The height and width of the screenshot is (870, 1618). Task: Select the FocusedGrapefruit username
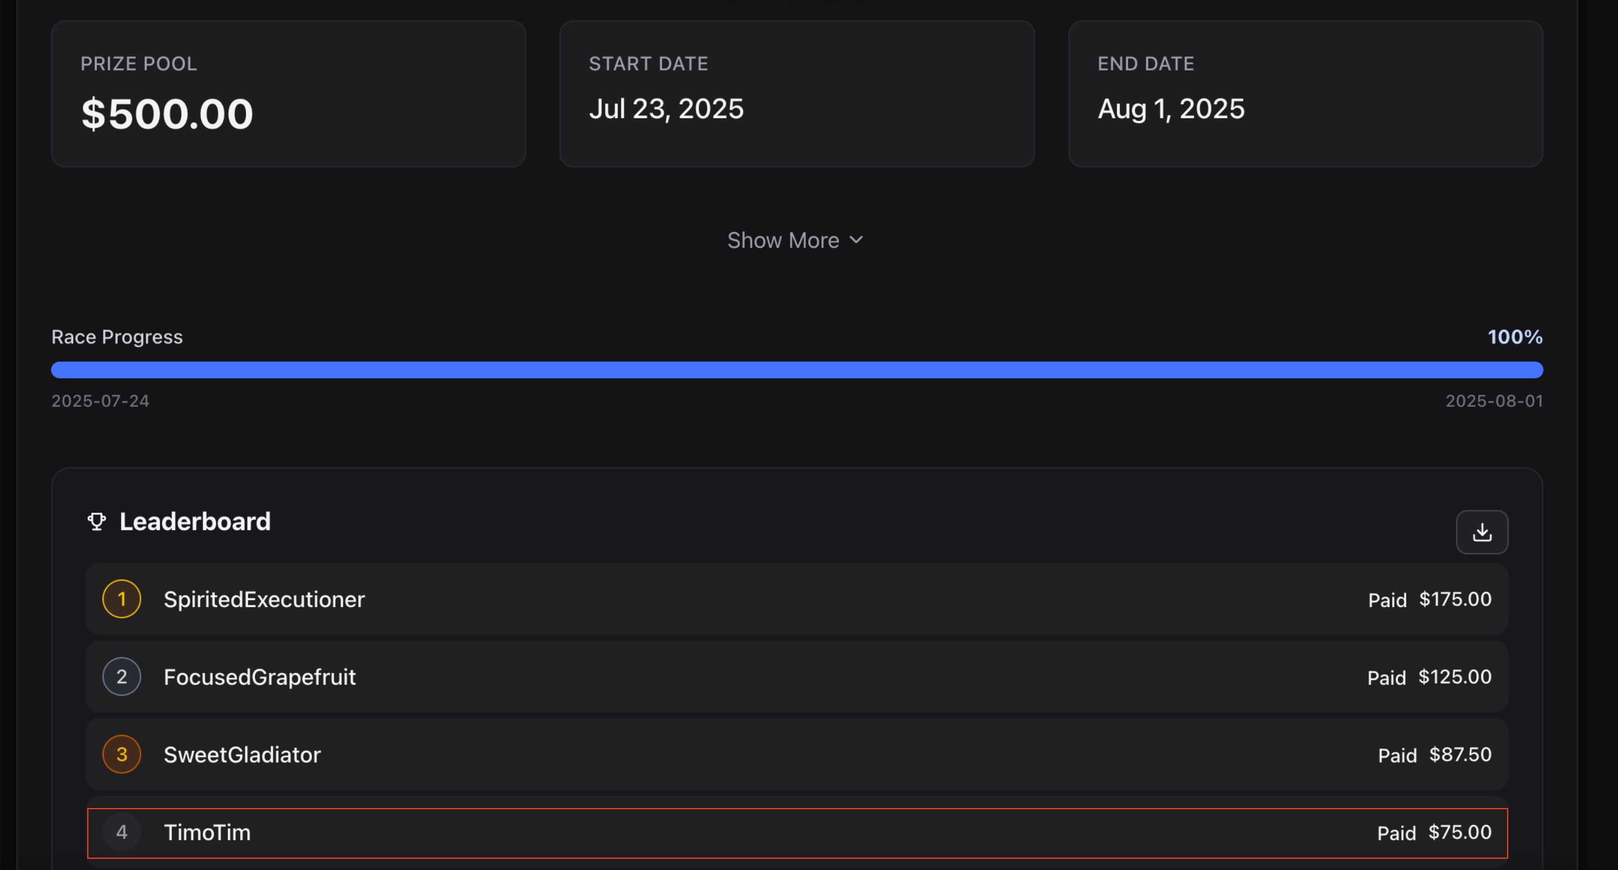[260, 676]
